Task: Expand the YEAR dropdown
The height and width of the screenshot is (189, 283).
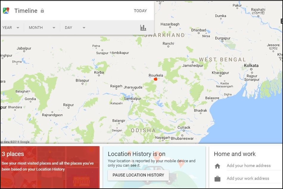Action: [x=11, y=28]
